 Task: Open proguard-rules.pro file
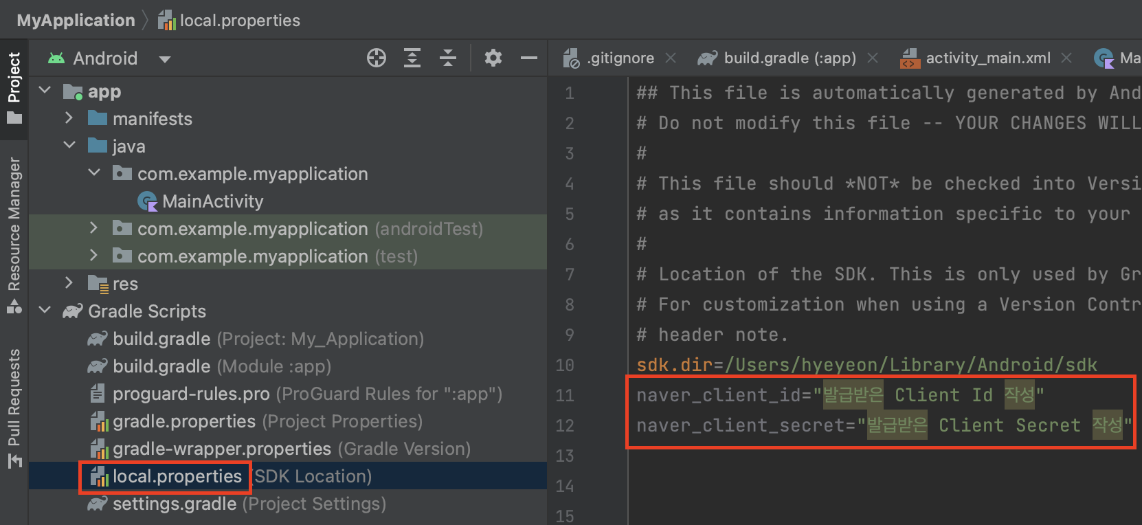point(307,394)
